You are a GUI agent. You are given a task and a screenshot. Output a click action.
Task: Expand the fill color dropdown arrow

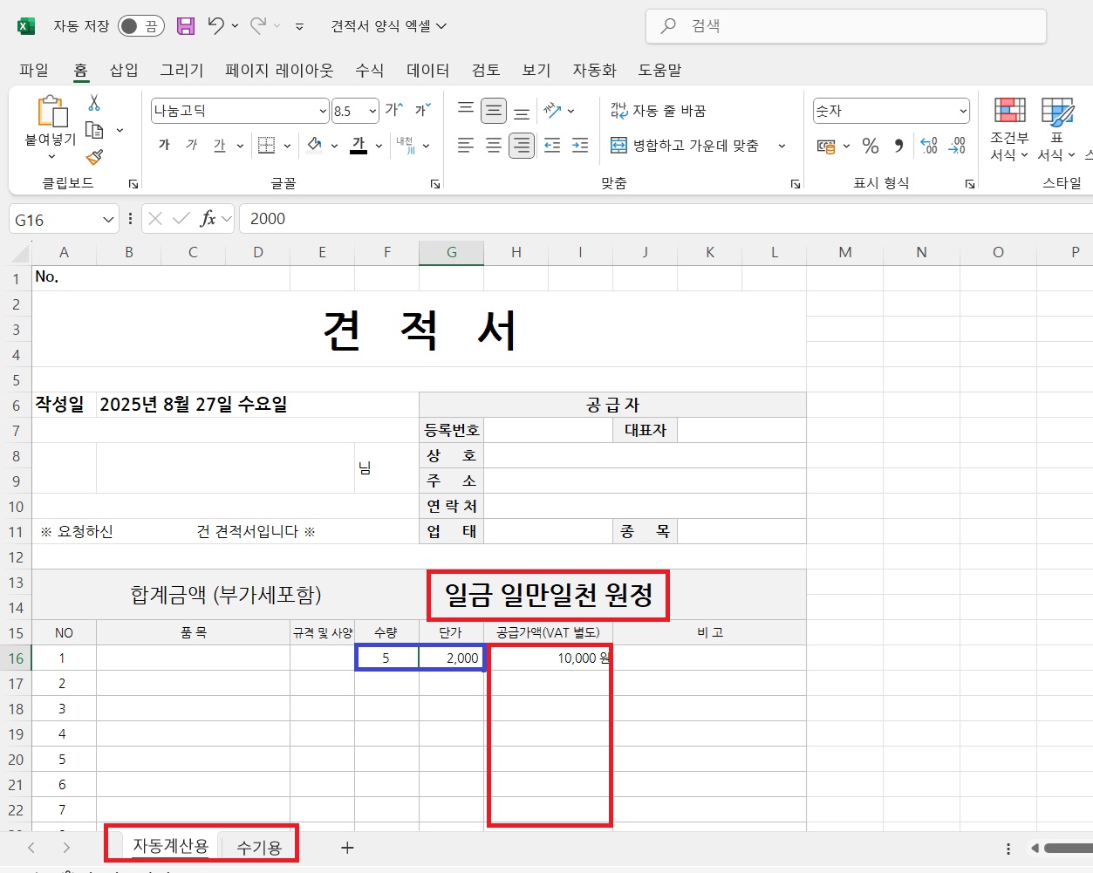pyautogui.click(x=334, y=146)
